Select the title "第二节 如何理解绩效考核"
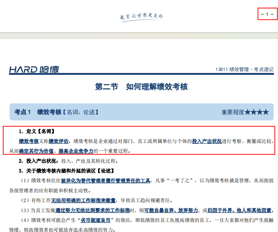278x232 pixels. pyautogui.click(x=141, y=87)
